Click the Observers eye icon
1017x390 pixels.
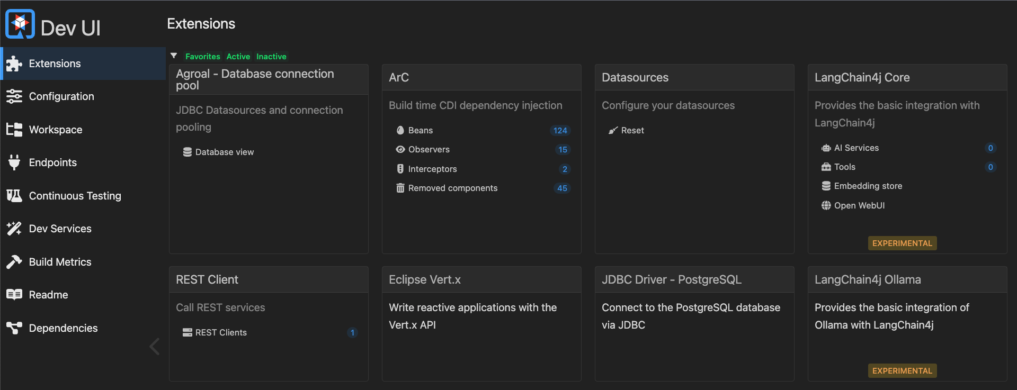(400, 150)
